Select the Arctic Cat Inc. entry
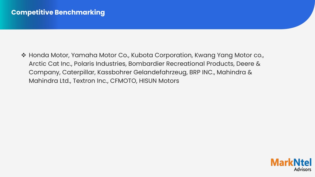 [x=50, y=64]
